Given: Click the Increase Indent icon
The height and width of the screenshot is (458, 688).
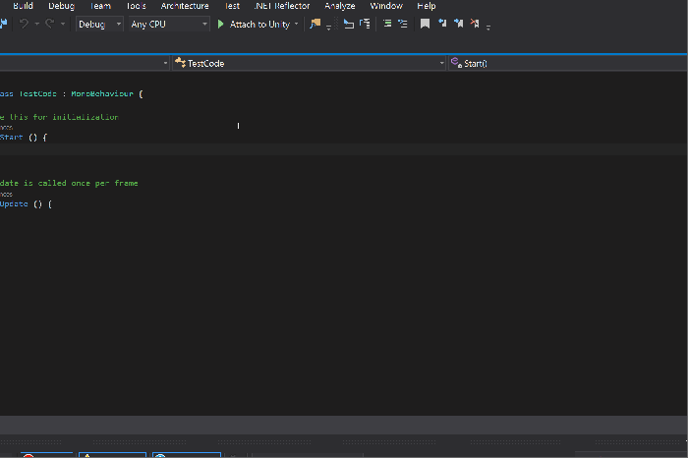Looking at the screenshot, I should pyautogui.click(x=403, y=24).
